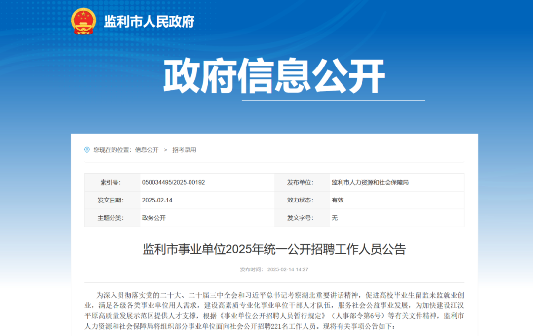Open 监利市人民政府 site title

[149, 21]
